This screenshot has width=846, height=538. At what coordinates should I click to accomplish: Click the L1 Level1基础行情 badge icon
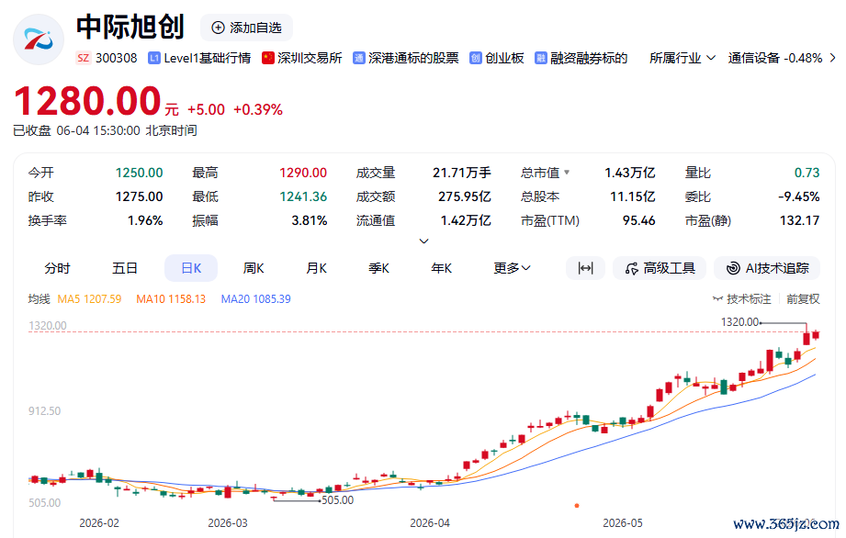click(x=154, y=58)
